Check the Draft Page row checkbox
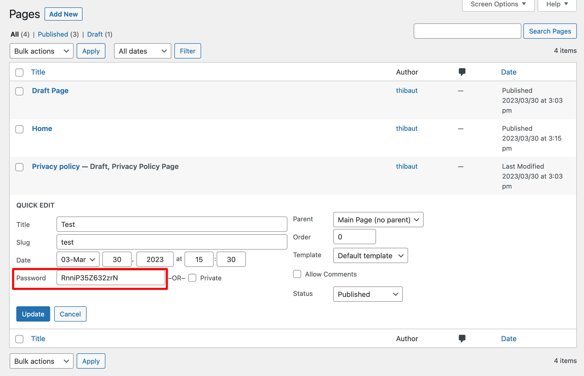This screenshot has width=584, height=376. pos(19,91)
